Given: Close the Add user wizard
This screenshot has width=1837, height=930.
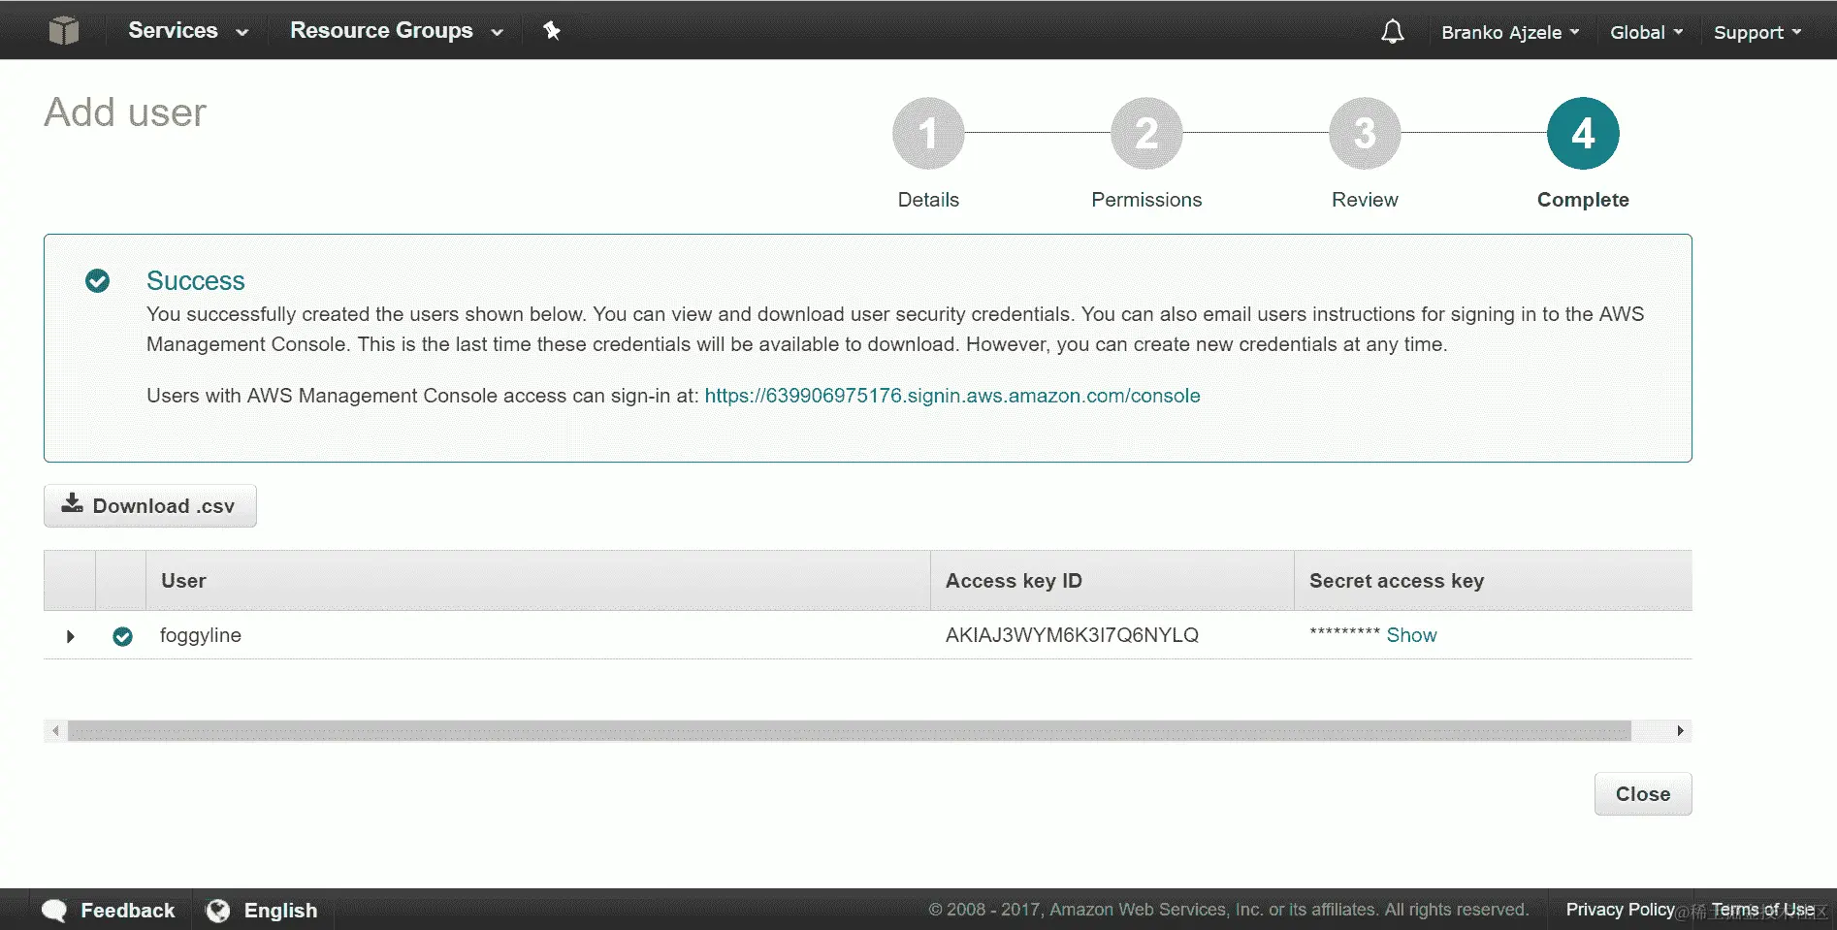Looking at the screenshot, I should click(x=1643, y=793).
